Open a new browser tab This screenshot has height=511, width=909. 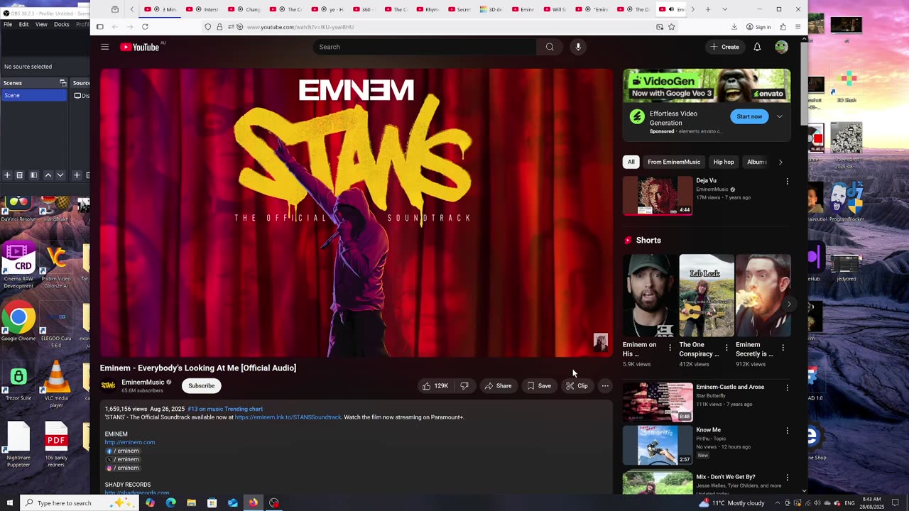(x=707, y=9)
